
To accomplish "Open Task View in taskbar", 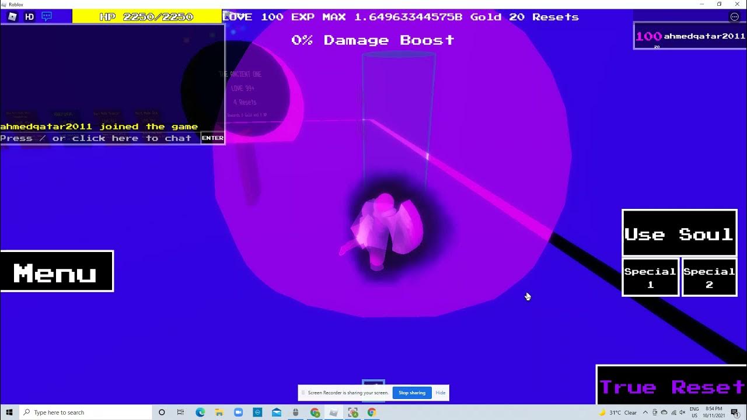I will pos(180,412).
